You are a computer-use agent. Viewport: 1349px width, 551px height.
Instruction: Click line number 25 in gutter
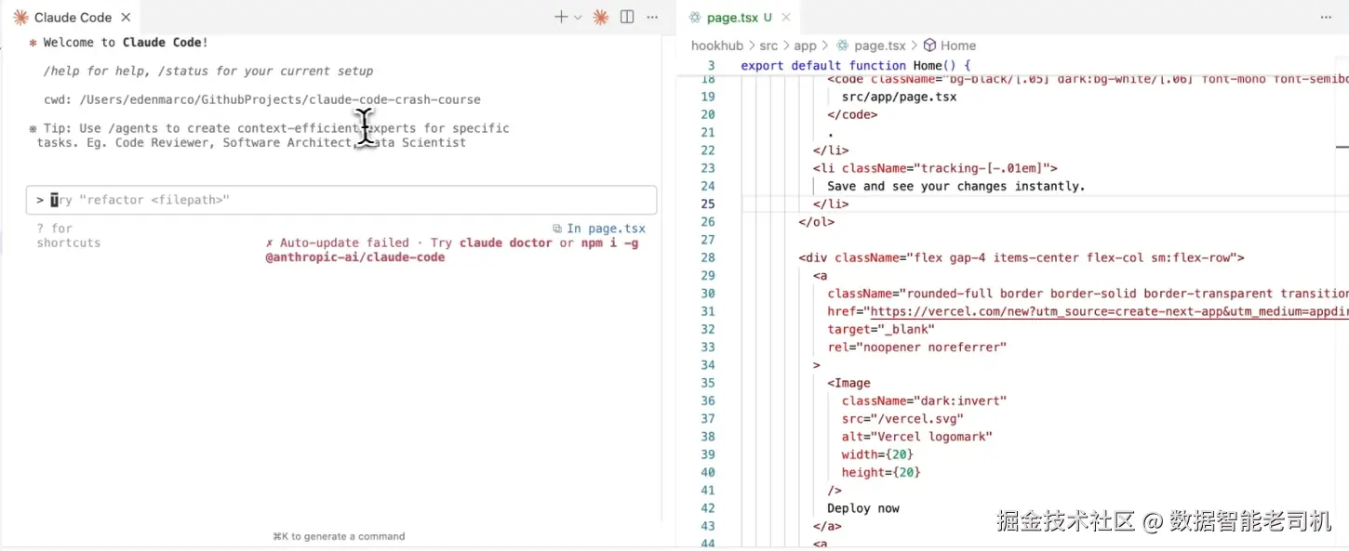pyautogui.click(x=708, y=204)
